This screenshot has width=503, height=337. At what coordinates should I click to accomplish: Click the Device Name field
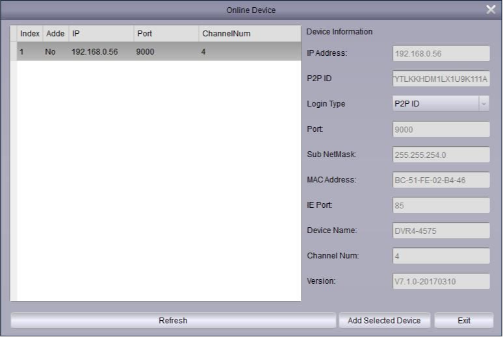coord(441,231)
